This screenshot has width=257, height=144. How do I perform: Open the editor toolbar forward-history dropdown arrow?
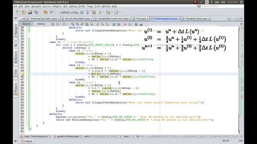(x=67, y=24)
